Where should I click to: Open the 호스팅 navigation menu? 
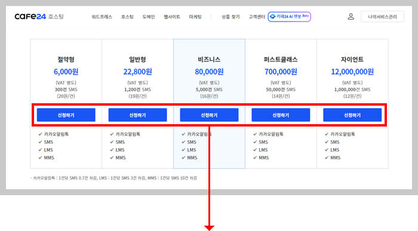127,17
